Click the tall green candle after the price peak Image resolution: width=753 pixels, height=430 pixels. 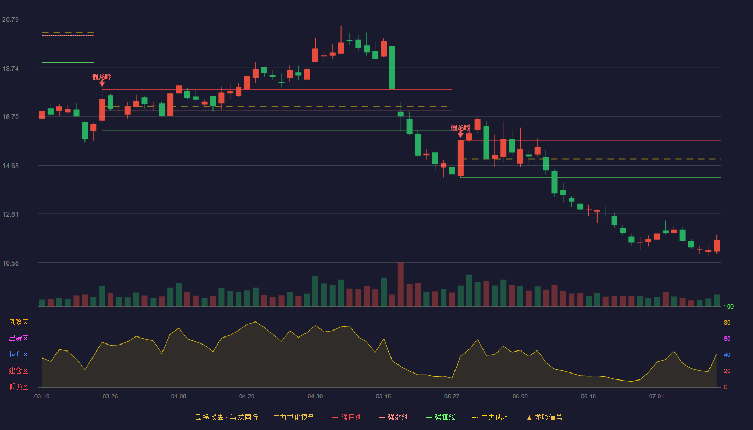click(x=392, y=67)
